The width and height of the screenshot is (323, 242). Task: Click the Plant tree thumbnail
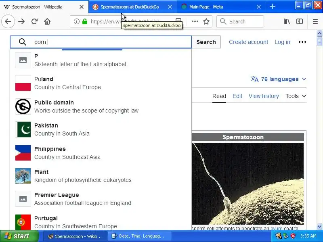[x=23, y=176]
